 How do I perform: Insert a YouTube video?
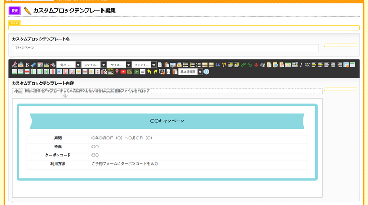tap(123, 72)
